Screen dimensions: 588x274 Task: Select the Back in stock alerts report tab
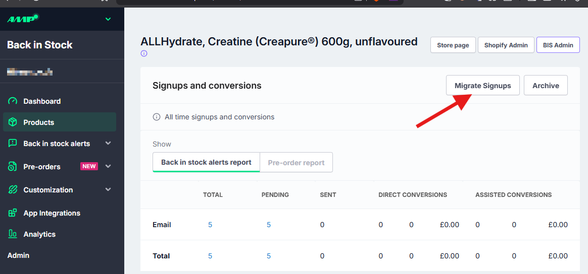point(206,162)
